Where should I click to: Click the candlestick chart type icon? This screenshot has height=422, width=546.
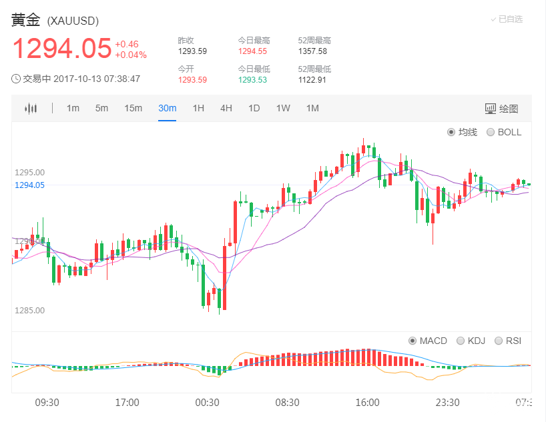31,109
